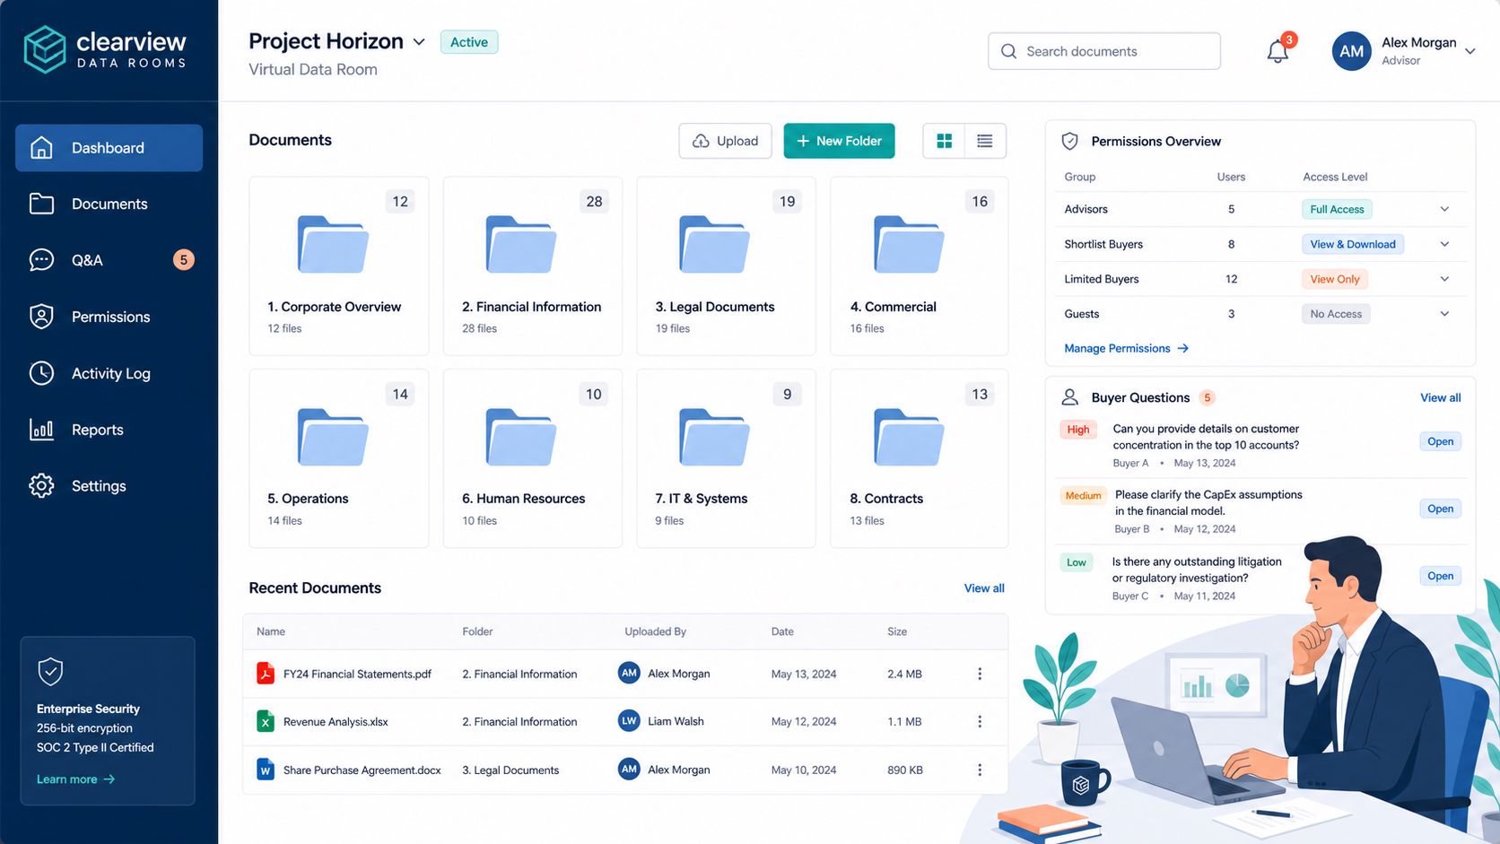Follow the Manage Permissions link
This screenshot has height=844, width=1500.
tap(1126, 348)
